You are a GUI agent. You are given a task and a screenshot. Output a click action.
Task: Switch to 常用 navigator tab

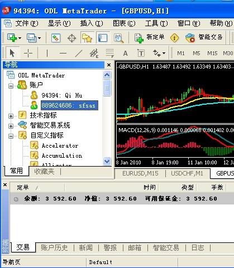point(17,171)
